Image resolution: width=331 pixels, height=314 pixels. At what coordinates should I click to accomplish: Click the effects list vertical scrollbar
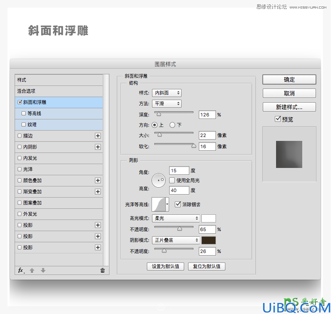point(106,170)
